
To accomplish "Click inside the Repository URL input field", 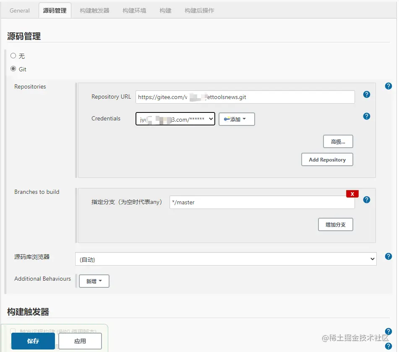I will (x=245, y=97).
